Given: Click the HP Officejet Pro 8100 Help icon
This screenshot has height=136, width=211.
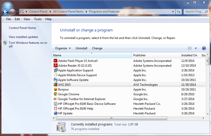Looking at the screenshot, I should pyautogui.click(x=56, y=109).
